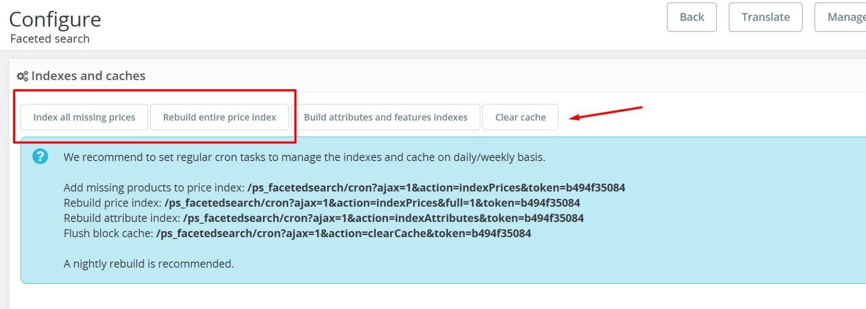Run Index all missing prices
The height and width of the screenshot is (309, 866).
pos(84,117)
